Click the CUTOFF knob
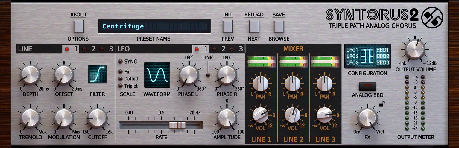The height and width of the screenshot is (148, 459). (x=97, y=118)
